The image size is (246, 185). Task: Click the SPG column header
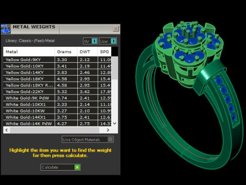(x=105, y=52)
